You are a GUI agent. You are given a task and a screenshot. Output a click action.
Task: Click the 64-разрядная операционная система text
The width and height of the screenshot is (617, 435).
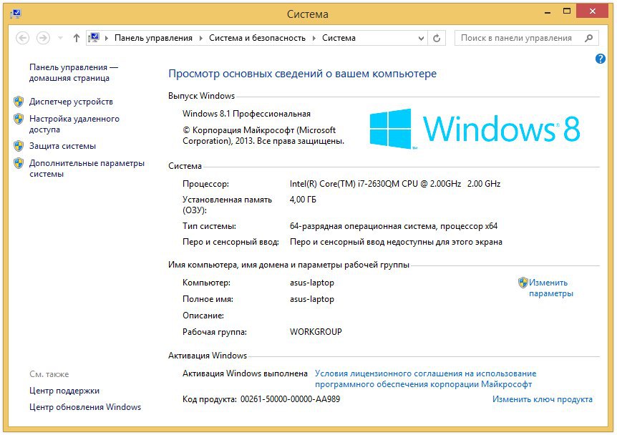394,226
